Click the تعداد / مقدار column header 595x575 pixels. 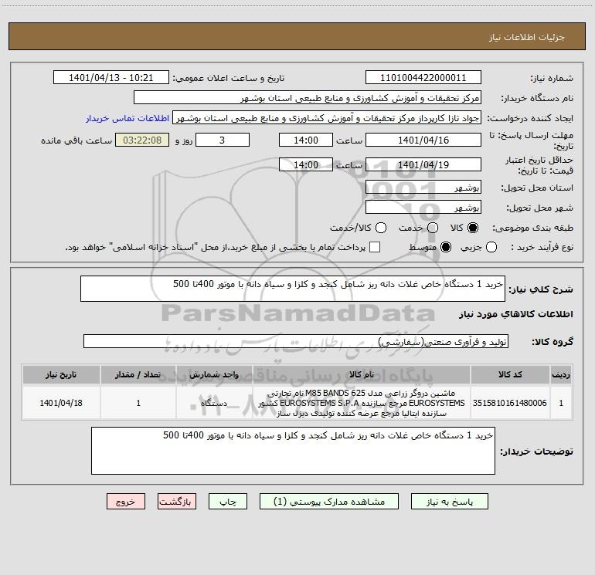coord(138,374)
